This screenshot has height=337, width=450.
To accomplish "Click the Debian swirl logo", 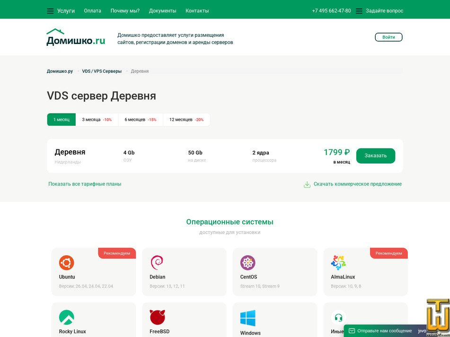I will tap(157, 262).
